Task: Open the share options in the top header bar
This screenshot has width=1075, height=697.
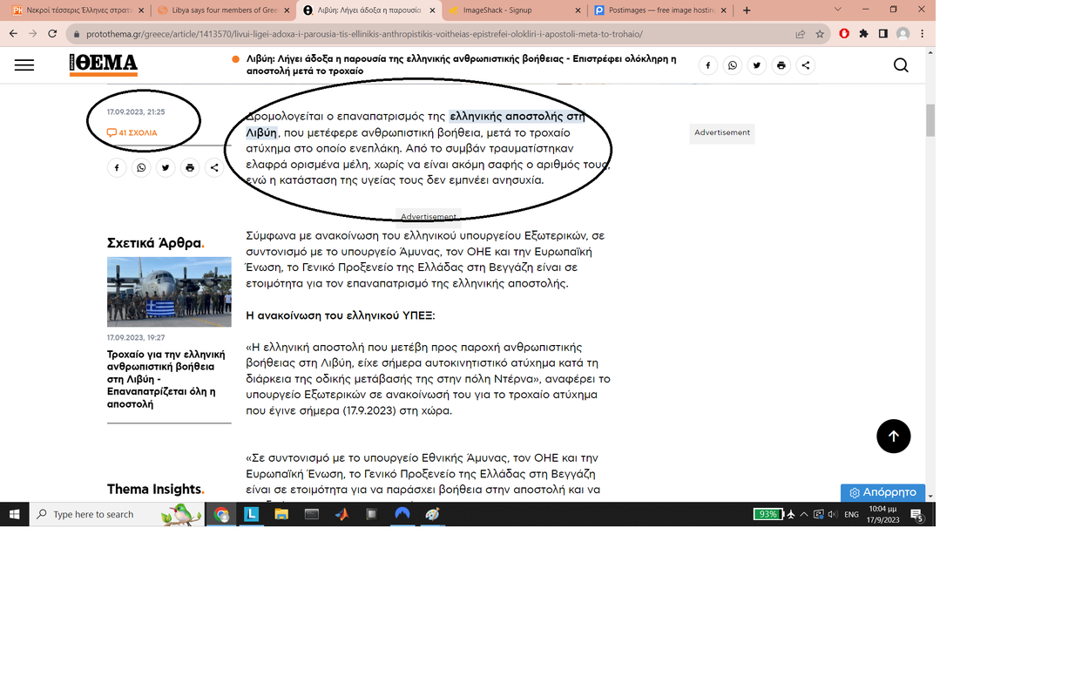Action: (x=806, y=65)
